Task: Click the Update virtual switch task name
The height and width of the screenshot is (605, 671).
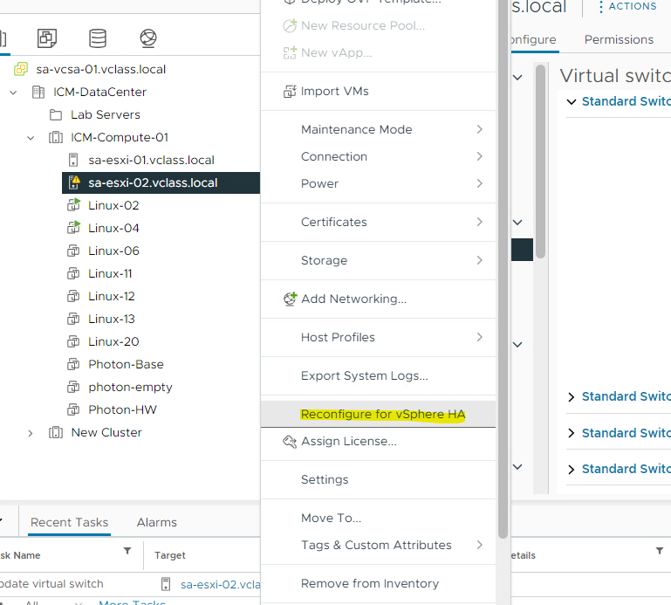Action: 51,583
